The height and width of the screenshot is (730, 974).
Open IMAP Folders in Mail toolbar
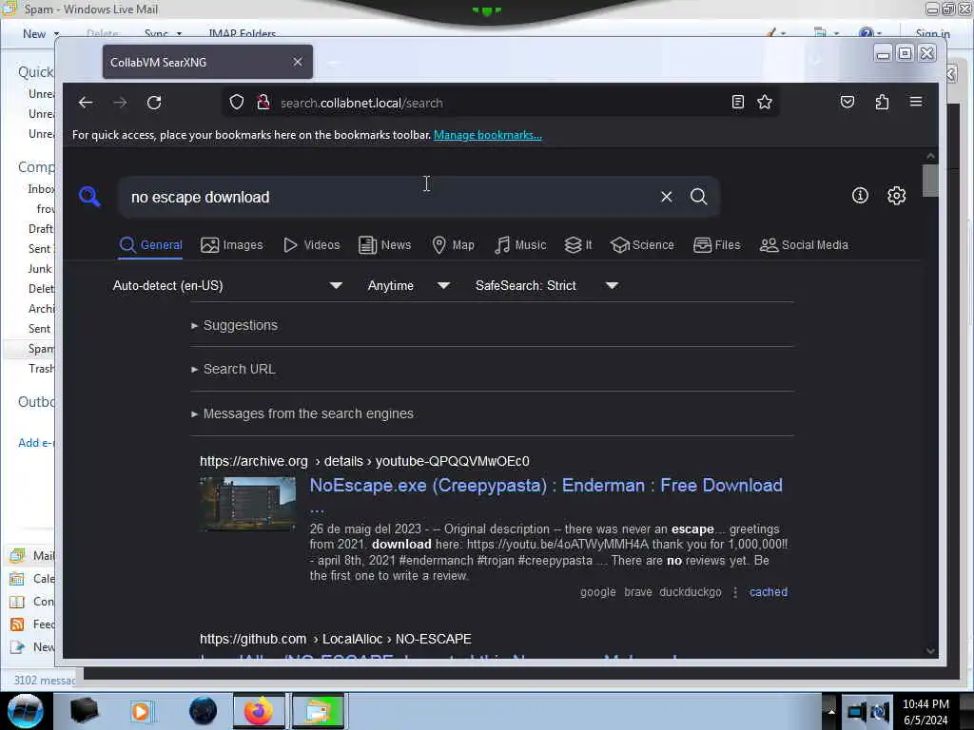click(x=243, y=33)
